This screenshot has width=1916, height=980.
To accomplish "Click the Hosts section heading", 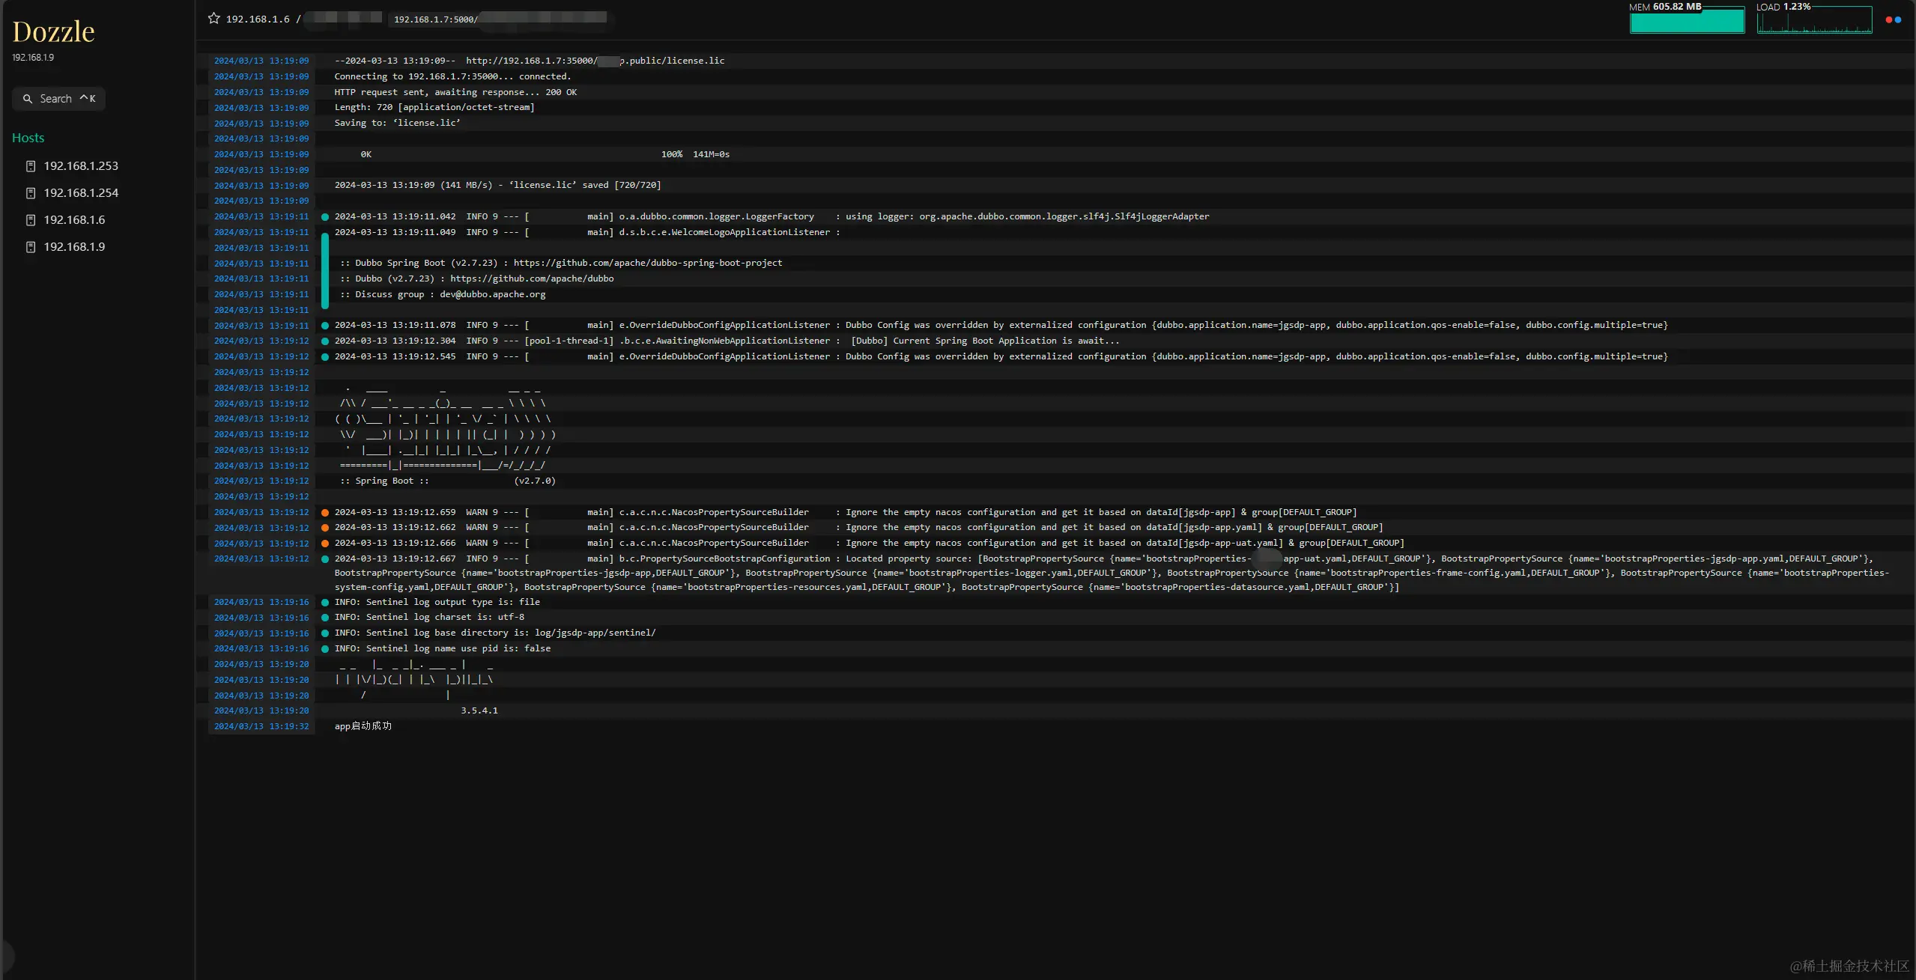I will pyautogui.click(x=28, y=138).
